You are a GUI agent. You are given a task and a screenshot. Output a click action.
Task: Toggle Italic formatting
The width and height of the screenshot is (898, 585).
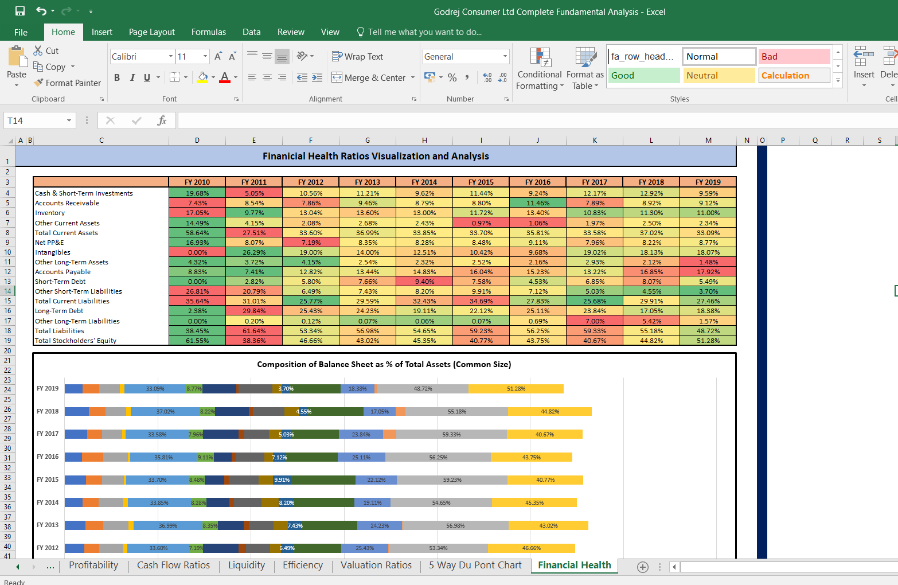tap(132, 77)
